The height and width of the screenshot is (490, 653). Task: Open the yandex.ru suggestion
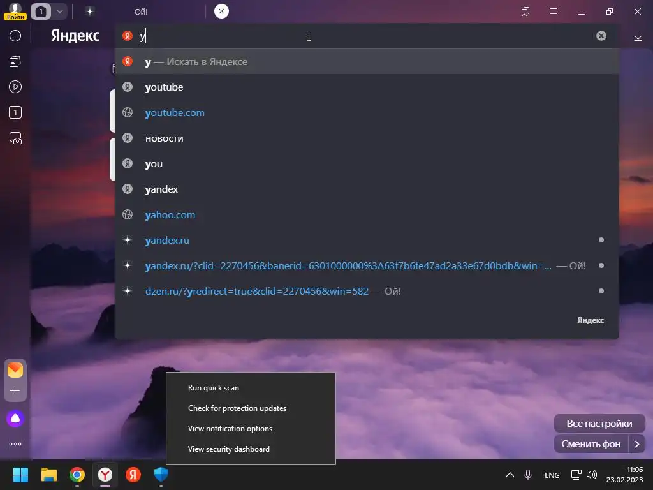pyautogui.click(x=367, y=241)
